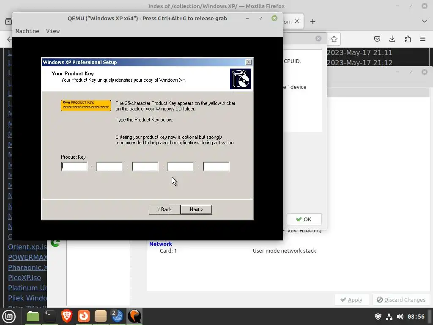The height and width of the screenshot is (325, 433).
Task: Launch the Terminal from the taskbar
Action: (x=50, y=316)
